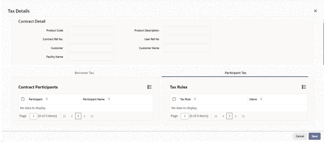The height and width of the screenshot is (143, 324).
Task: Go to first page in Contract Participants
Action: click(x=64, y=116)
